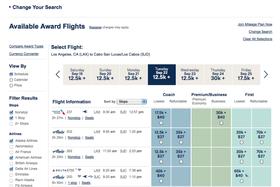
Task: Open Seats link for Alaska flight 262
Action: pyautogui.click(x=89, y=157)
